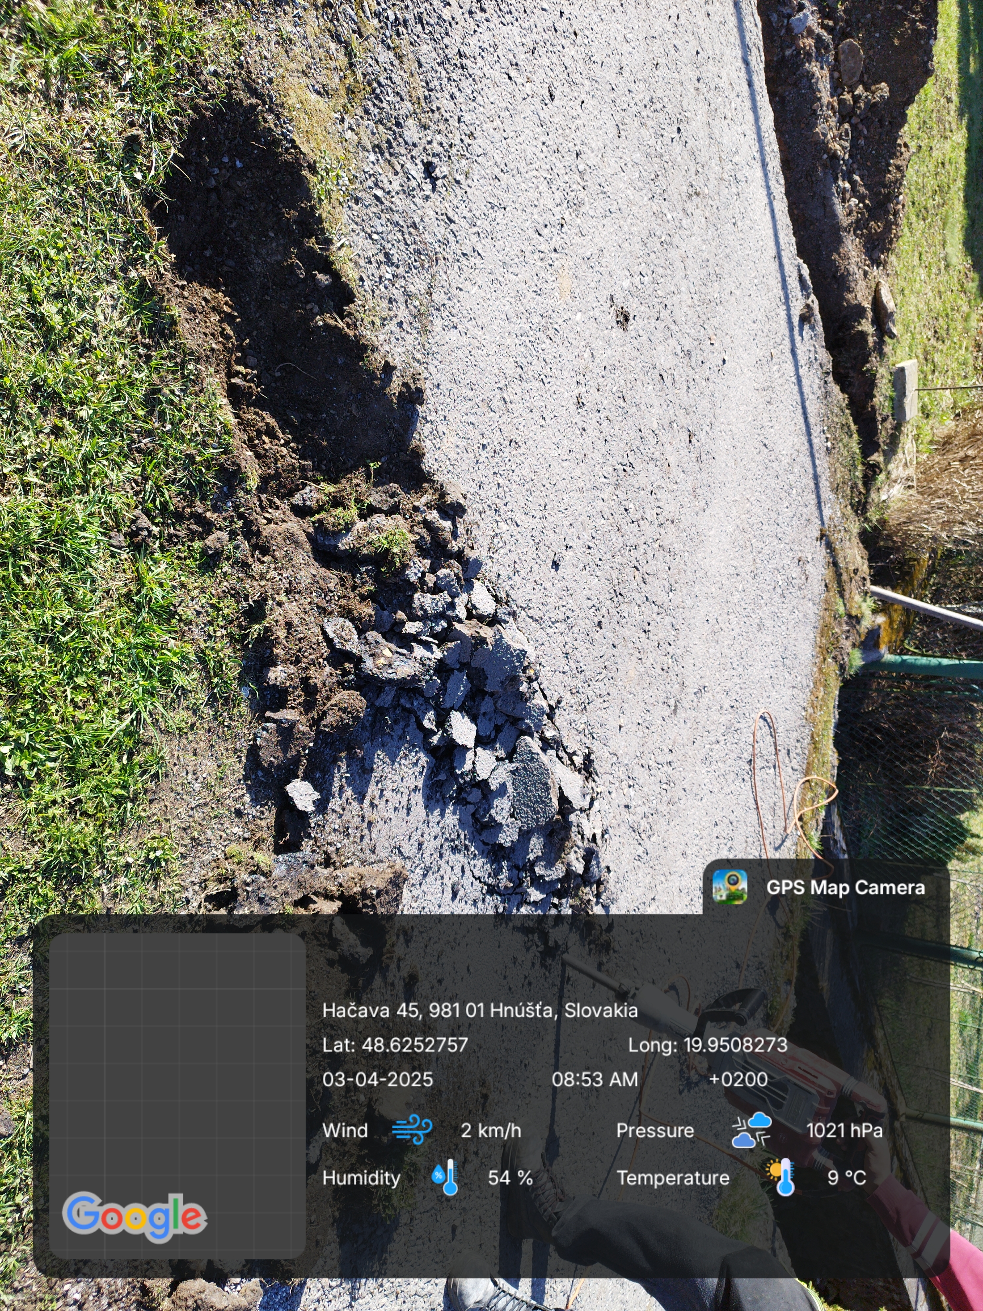Click the 'Long: 19.9508273' text
This screenshot has width=983, height=1311.
[708, 1045]
